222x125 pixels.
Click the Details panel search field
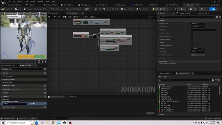(186, 17)
